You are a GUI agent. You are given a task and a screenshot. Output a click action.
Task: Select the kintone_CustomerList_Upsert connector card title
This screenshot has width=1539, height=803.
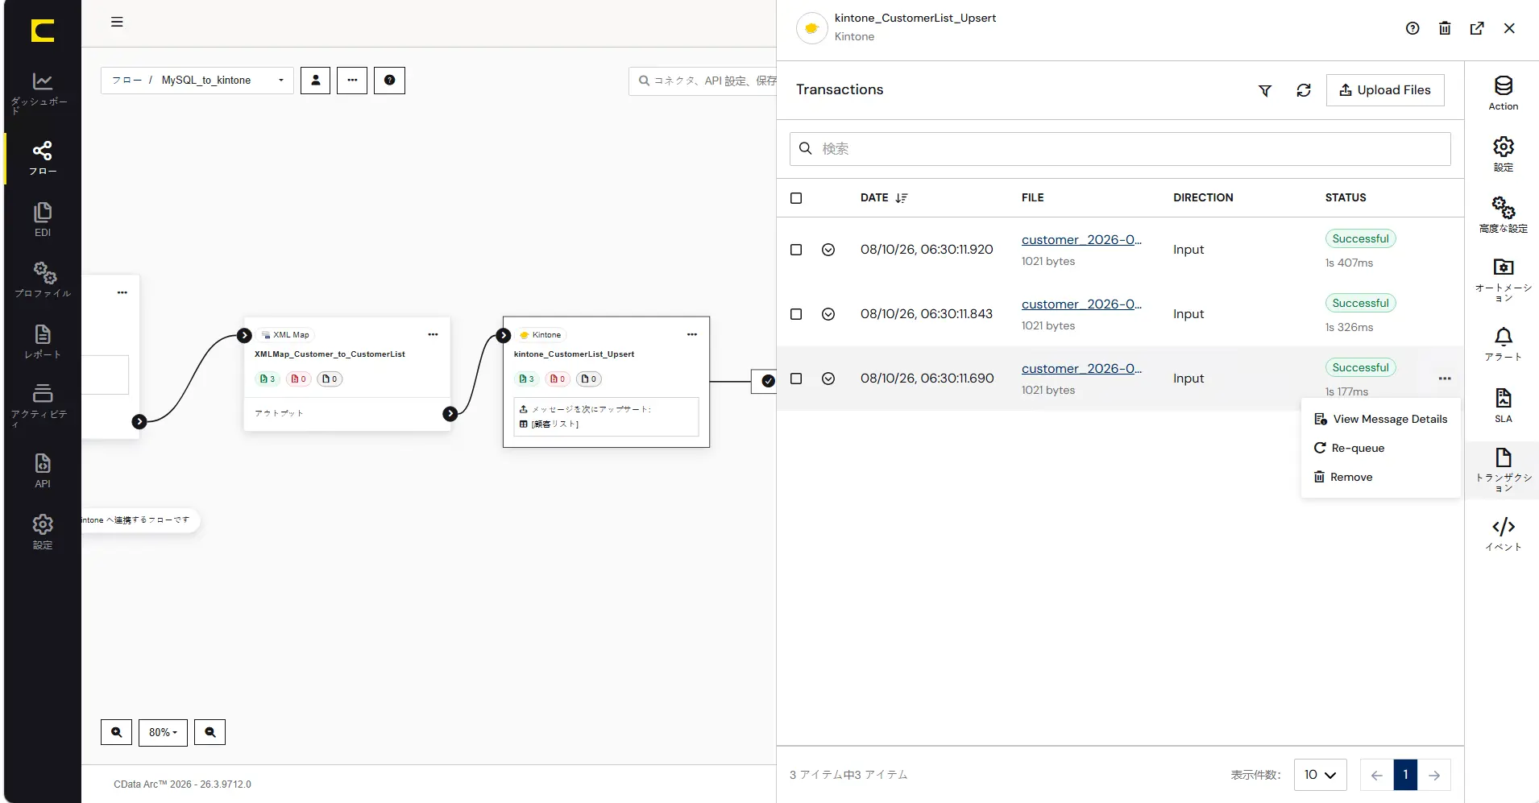pyautogui.click(x=574, y=354)
